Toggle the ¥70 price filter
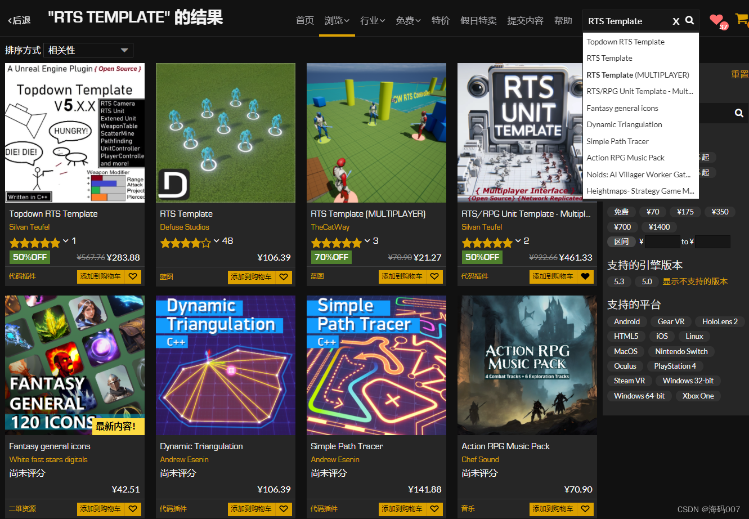Image resolution: width=749 pixels, height=519 pixels. coord(653,212)
